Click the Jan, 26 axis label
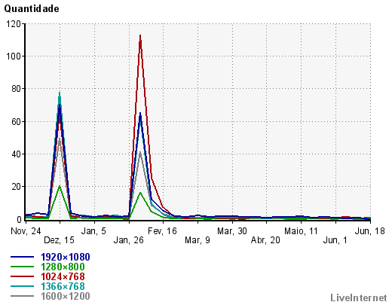Image resolution: width=392 pixels, height=305 pixels. (128, 240)
